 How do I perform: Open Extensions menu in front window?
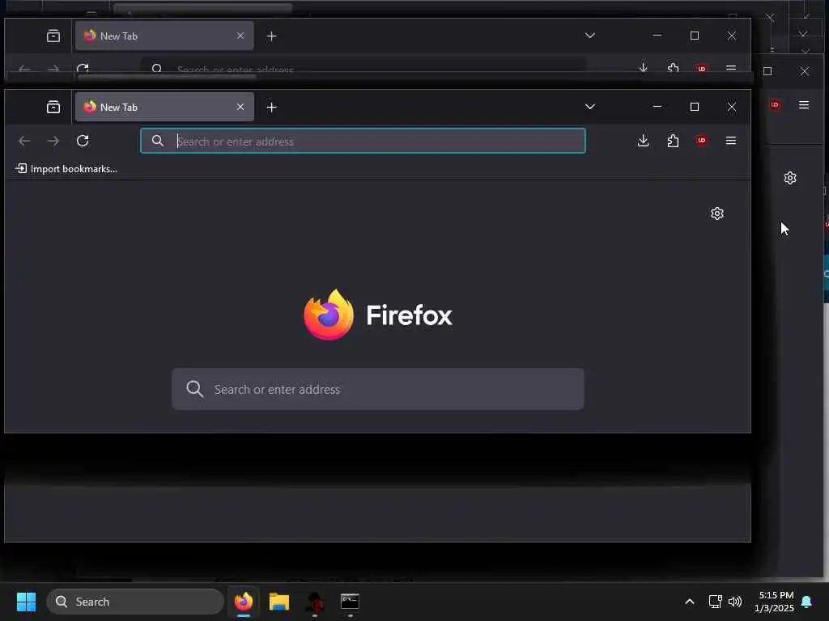pos(673,141)
